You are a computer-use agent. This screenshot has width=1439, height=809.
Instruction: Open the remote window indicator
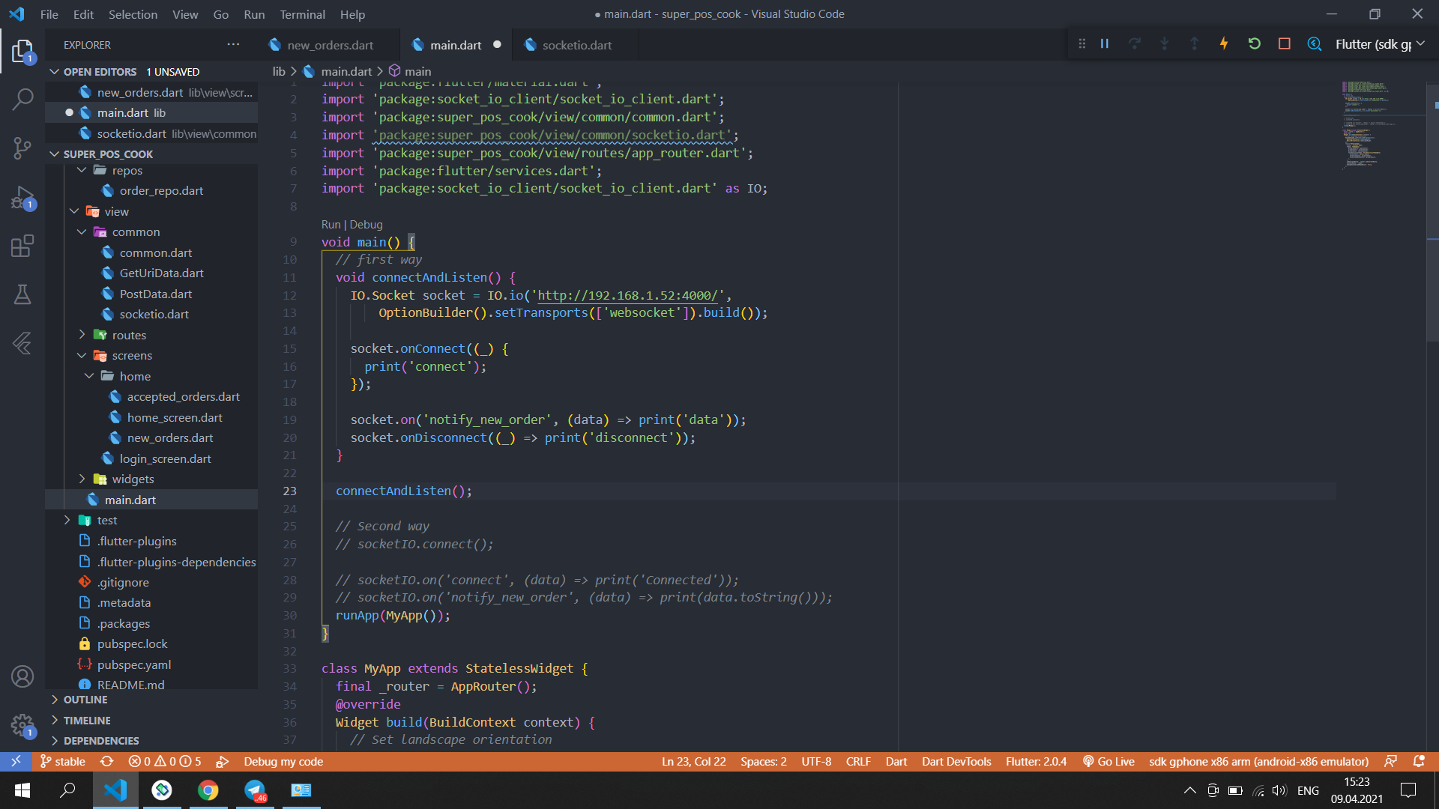pos(16,762)
